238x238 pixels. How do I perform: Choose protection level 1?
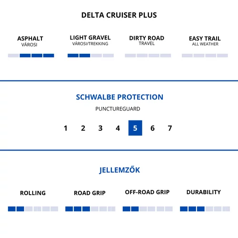coord(66,128)
